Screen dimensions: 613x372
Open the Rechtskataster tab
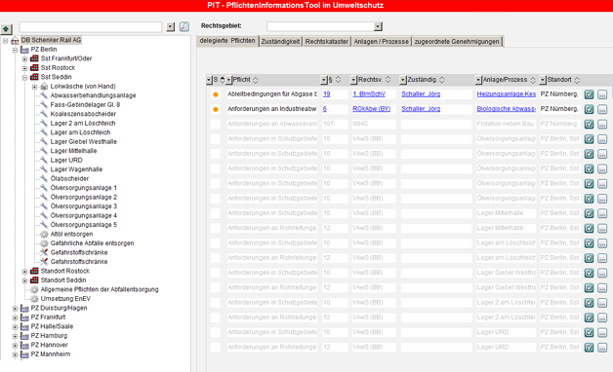point(326,41)
